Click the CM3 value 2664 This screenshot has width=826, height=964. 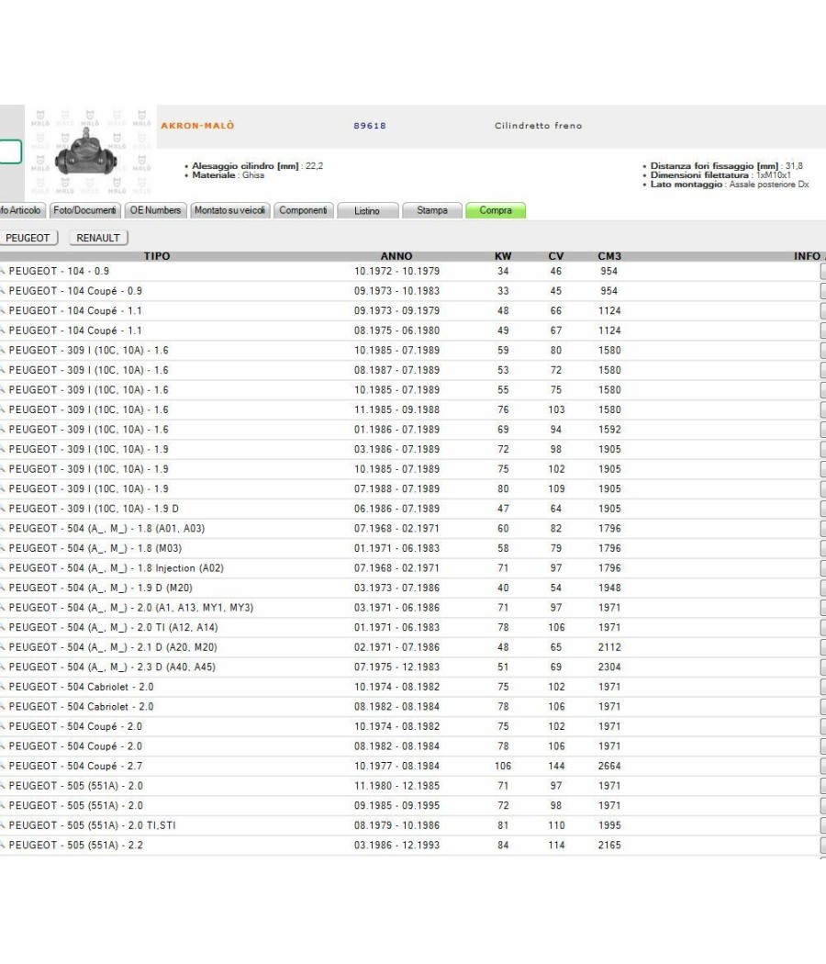point(609,766)
